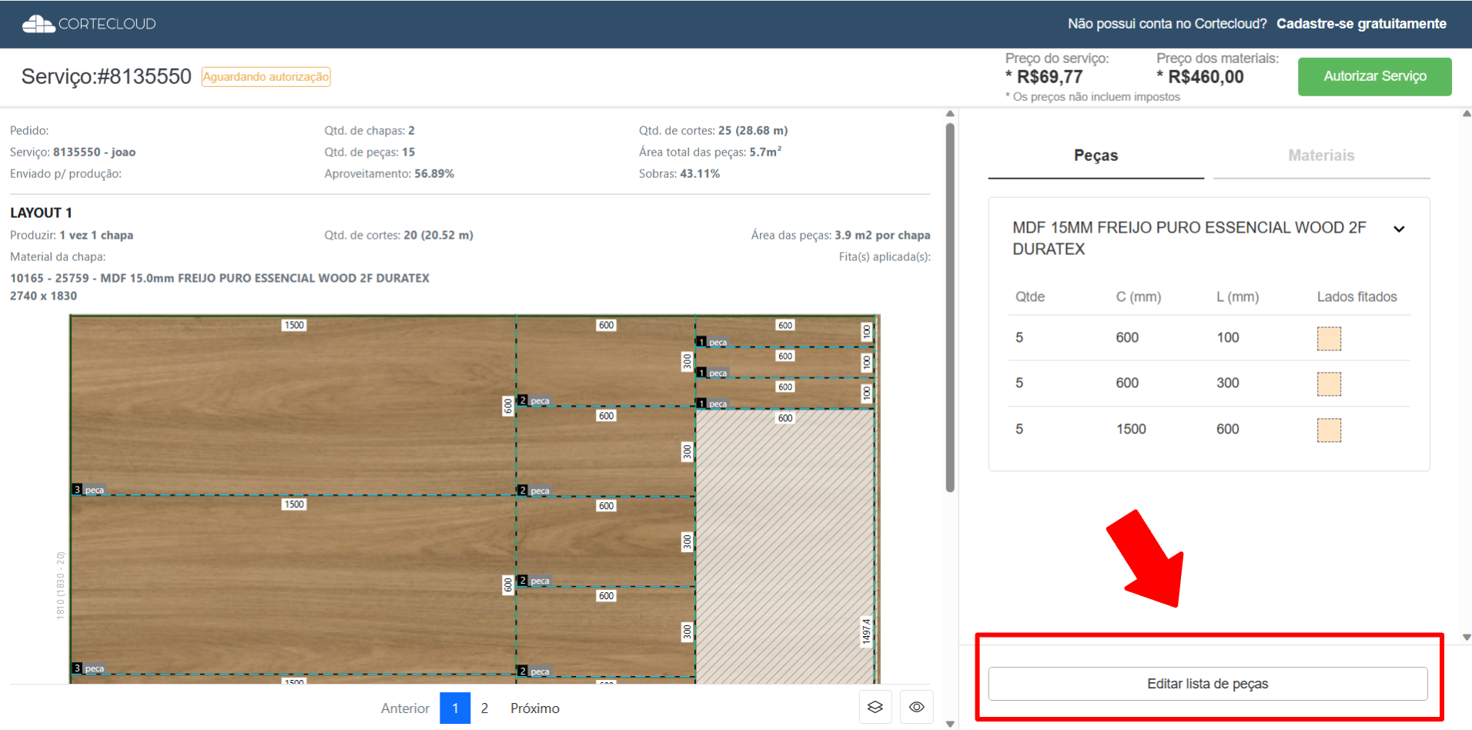Click the Área total das peças value
Image resolution: width=1472 pixels, height=730 pixels.
tap(765, 152)
